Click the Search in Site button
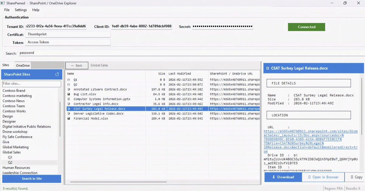 [x=32, y=179]
